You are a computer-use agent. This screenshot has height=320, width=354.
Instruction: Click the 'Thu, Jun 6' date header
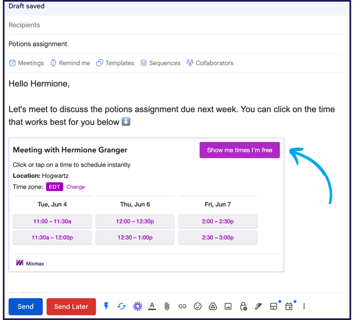pyautogui.click(x=135, y=204)
